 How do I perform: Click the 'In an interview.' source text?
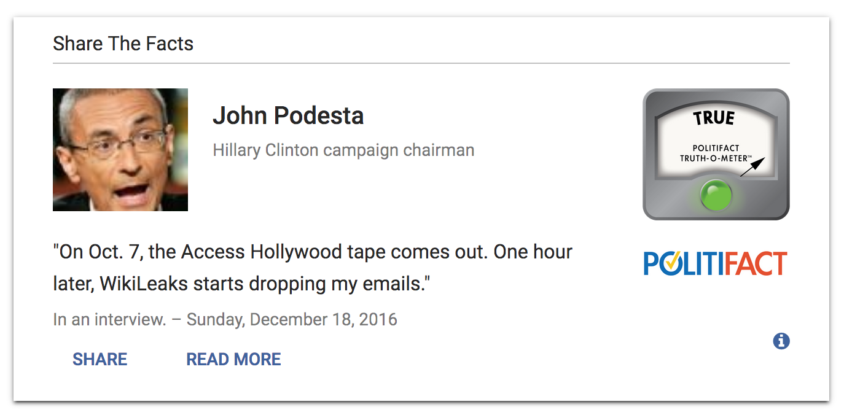pos(109,320)
